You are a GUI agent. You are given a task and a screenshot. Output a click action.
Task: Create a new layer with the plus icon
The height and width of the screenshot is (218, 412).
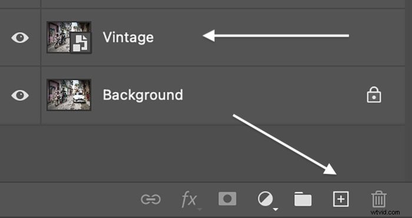point(341,199)
